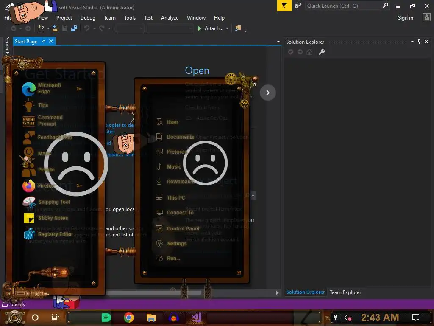434x326 pixels.
Task: Click the Start Page horizontal scrollbar right arrow
Action: coord(277,292)
